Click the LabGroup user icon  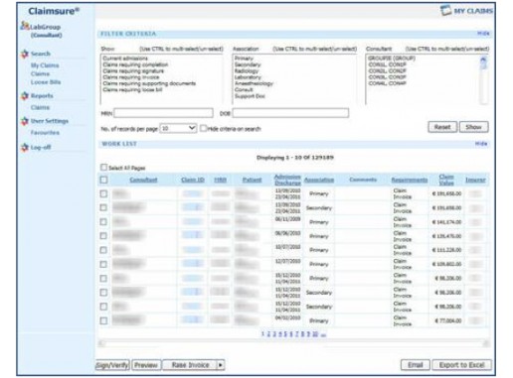[x=25, y=26]
